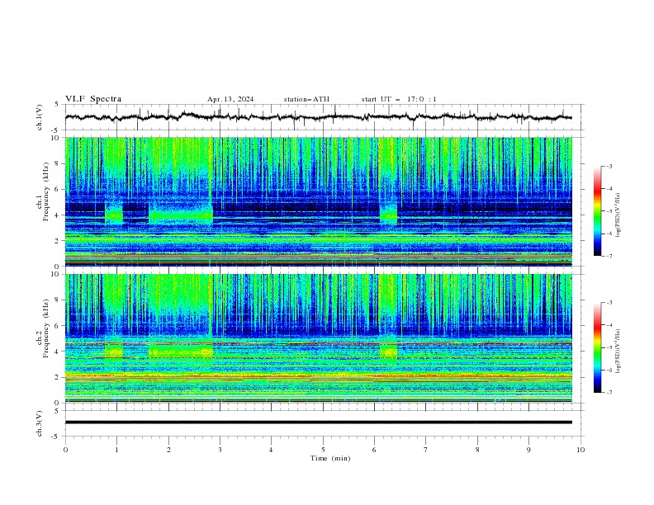
Task: Click the ch.1 voltage waveform trace
Action: point(318,117)
